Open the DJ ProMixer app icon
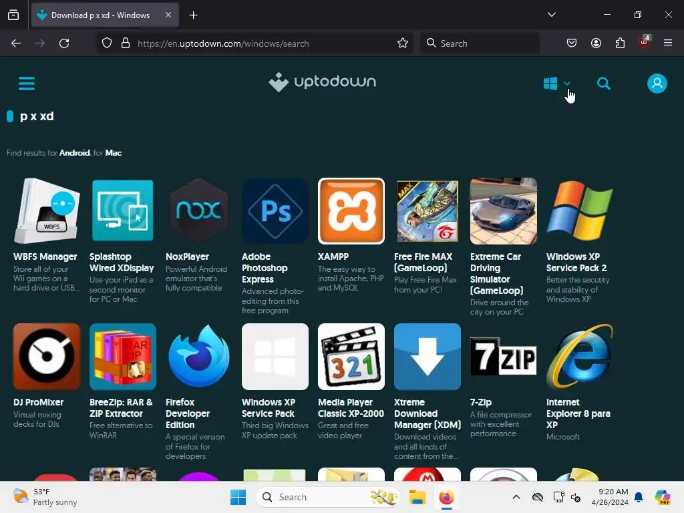The image size is (684, 513). pyautogui.click(x=47, y=357)
